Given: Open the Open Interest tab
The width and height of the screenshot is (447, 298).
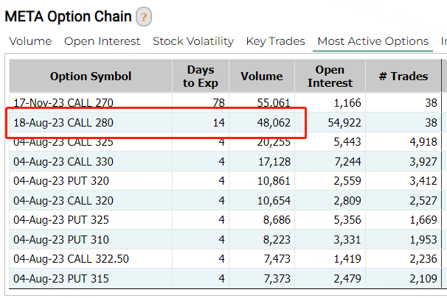Looking at the screenshot, I should click(102, 41).
